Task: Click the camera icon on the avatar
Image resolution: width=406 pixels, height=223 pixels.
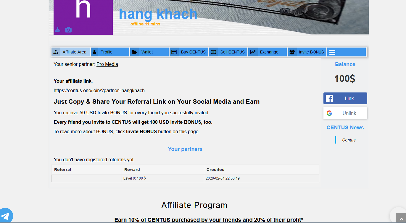Action: point(68,30)
